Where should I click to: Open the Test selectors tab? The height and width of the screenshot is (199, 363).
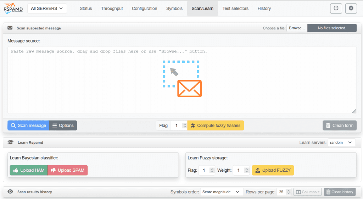coord(235,9)
